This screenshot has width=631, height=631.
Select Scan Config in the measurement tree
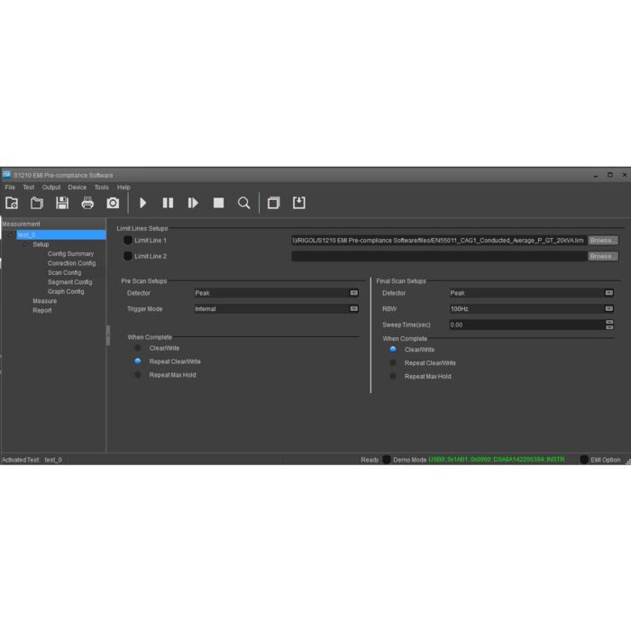click(x=64, y=272)
